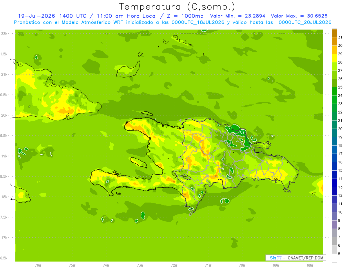Select the date text '19-Jul-2026 1400 UTC'
Viewport: 348px width, 269px height.
[53, 16]
